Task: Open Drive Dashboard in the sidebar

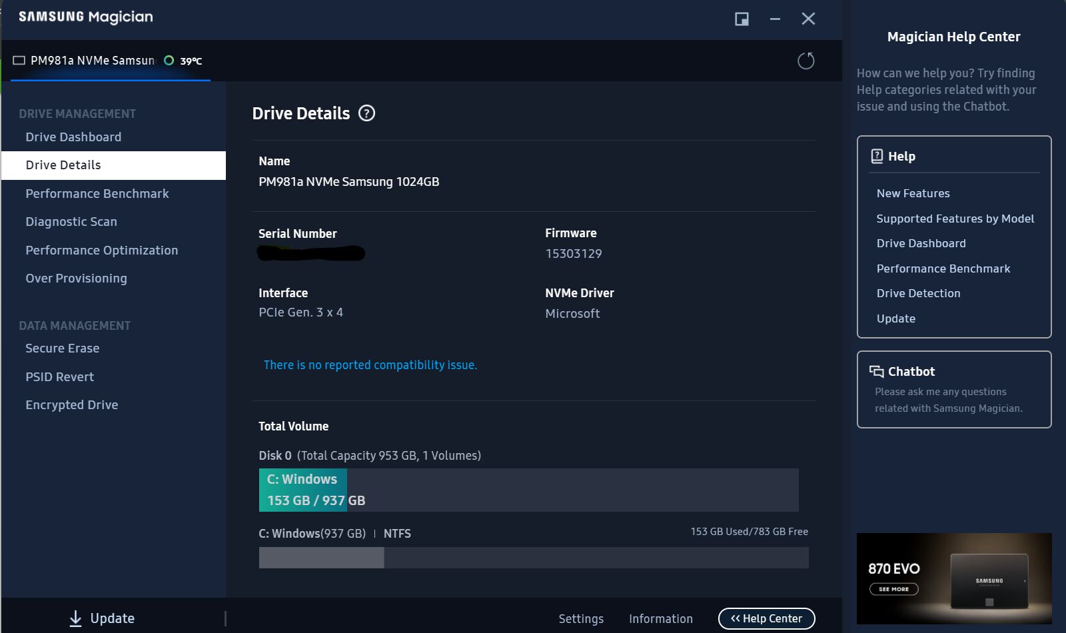Action: pos(73,137)
